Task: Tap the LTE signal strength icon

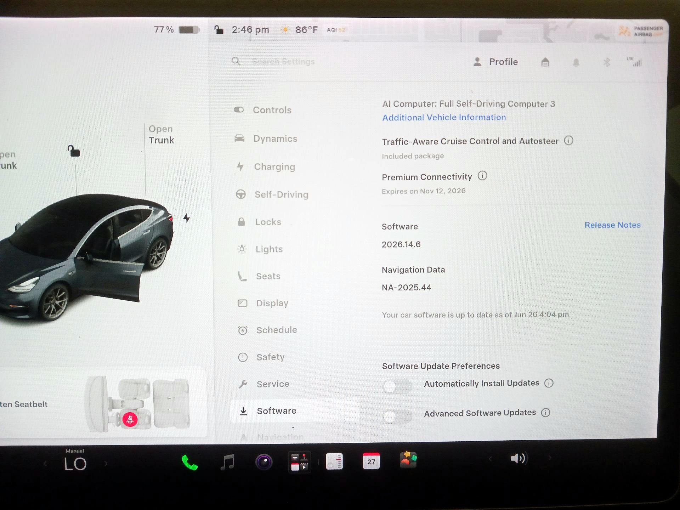Action: pos(634,62)
